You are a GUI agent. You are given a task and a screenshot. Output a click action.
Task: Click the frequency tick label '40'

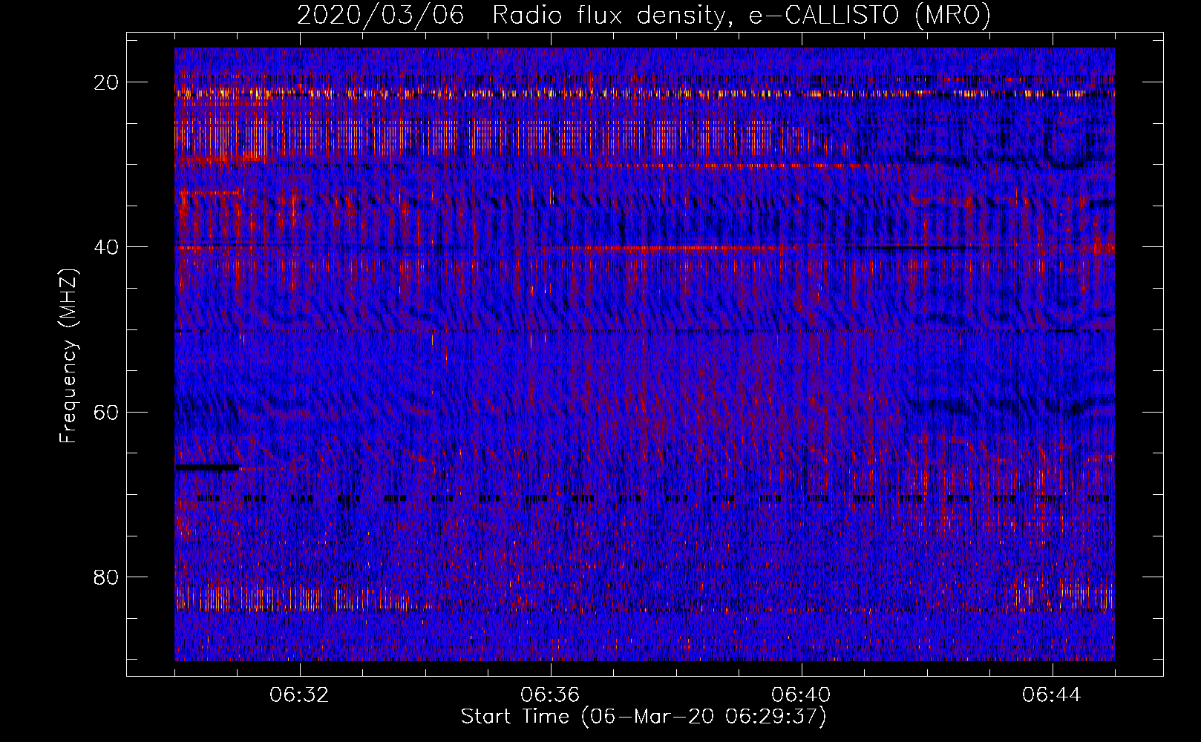click(106, 246)
